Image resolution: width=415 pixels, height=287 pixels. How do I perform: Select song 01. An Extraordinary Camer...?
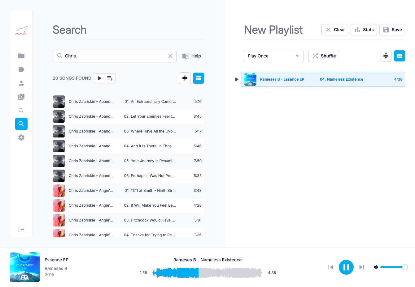[128, 102]
